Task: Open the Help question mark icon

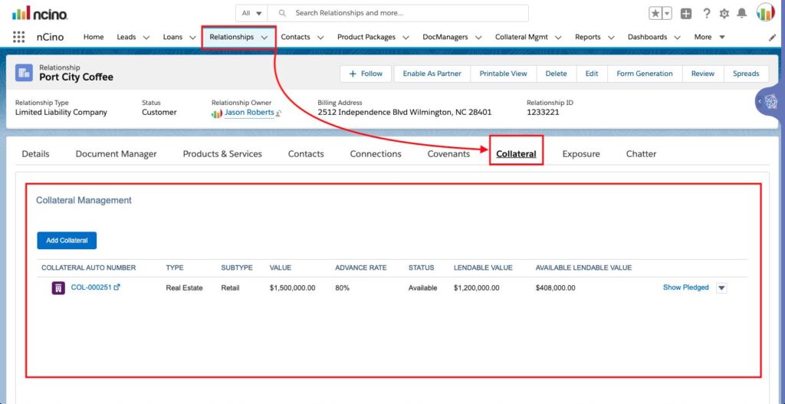Action: 706,14
